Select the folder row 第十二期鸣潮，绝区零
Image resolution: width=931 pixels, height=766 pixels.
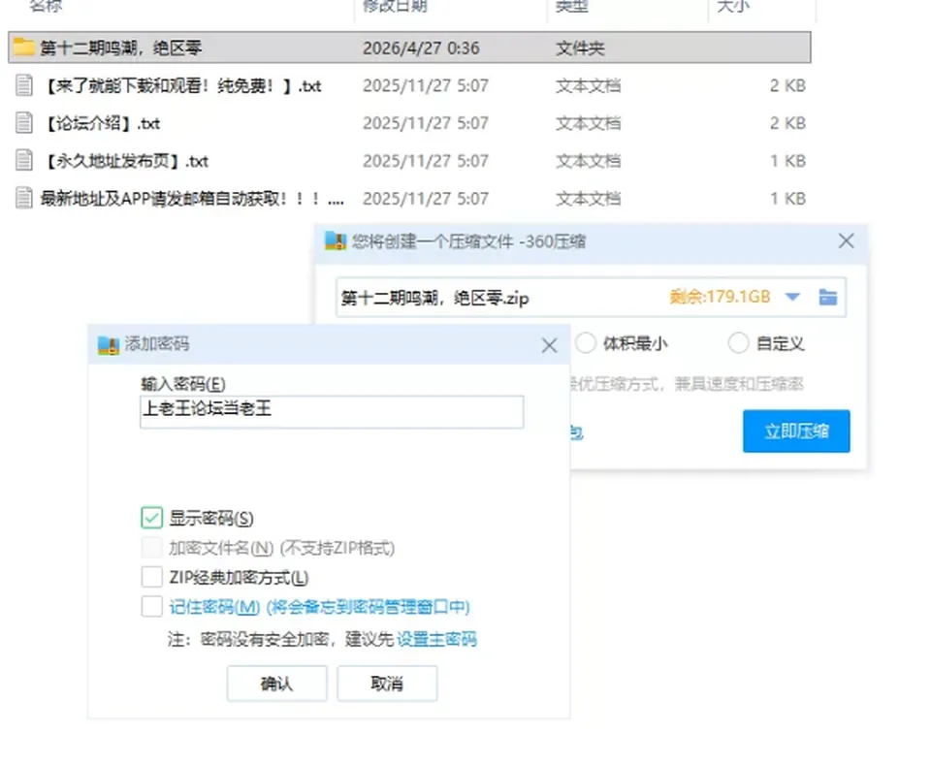(x=409, y=48)
